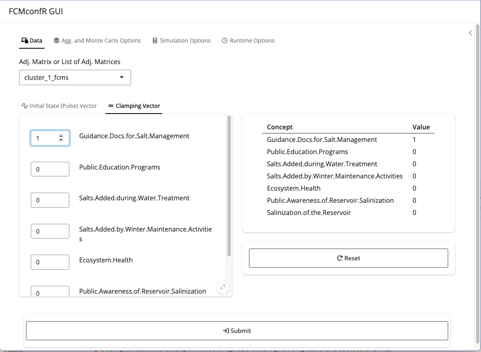Collapse the sidebar with the chevron arrow

[x=470, y=33]
